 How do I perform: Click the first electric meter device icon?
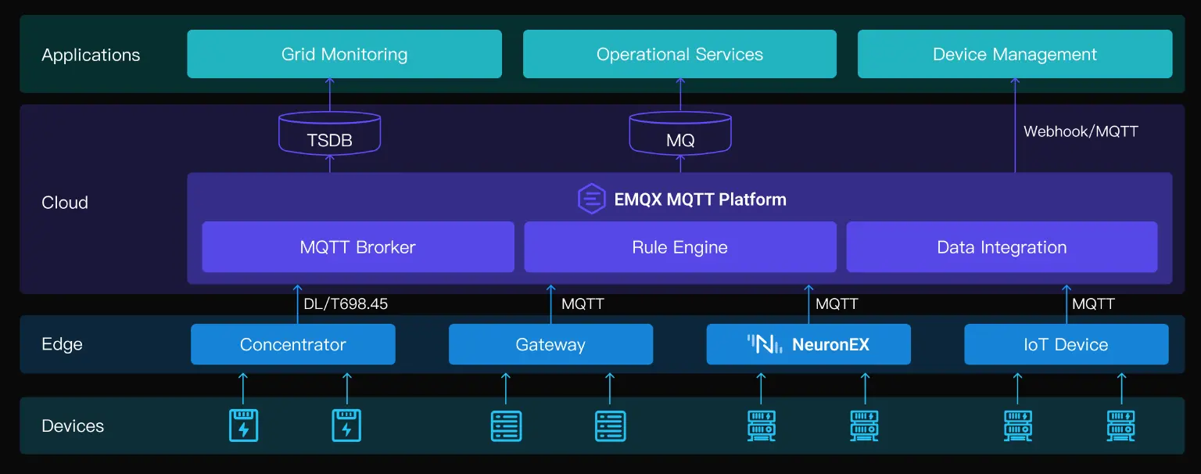(x=243, y=426)
